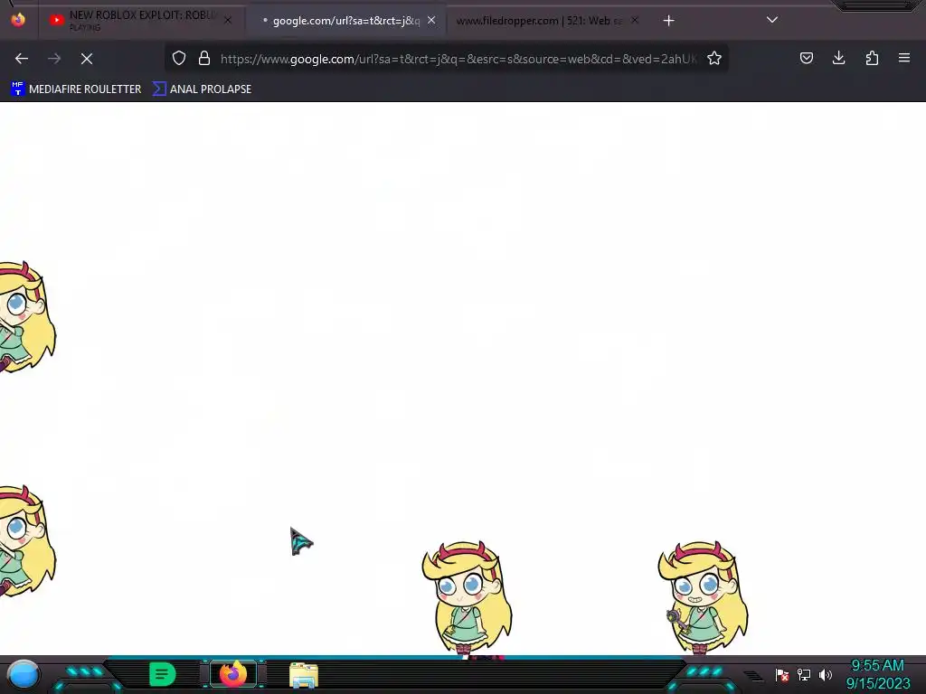The width and height of the screenshot is (926, 694).
Task: Open the Start orb
Action: (x=24, y=674)
